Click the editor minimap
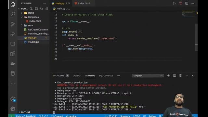 tap(188, 14)
